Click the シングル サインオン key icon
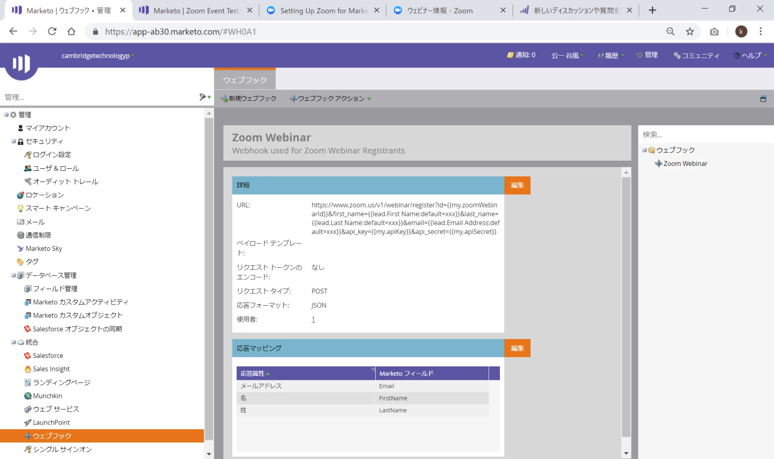 click(28, 449)
